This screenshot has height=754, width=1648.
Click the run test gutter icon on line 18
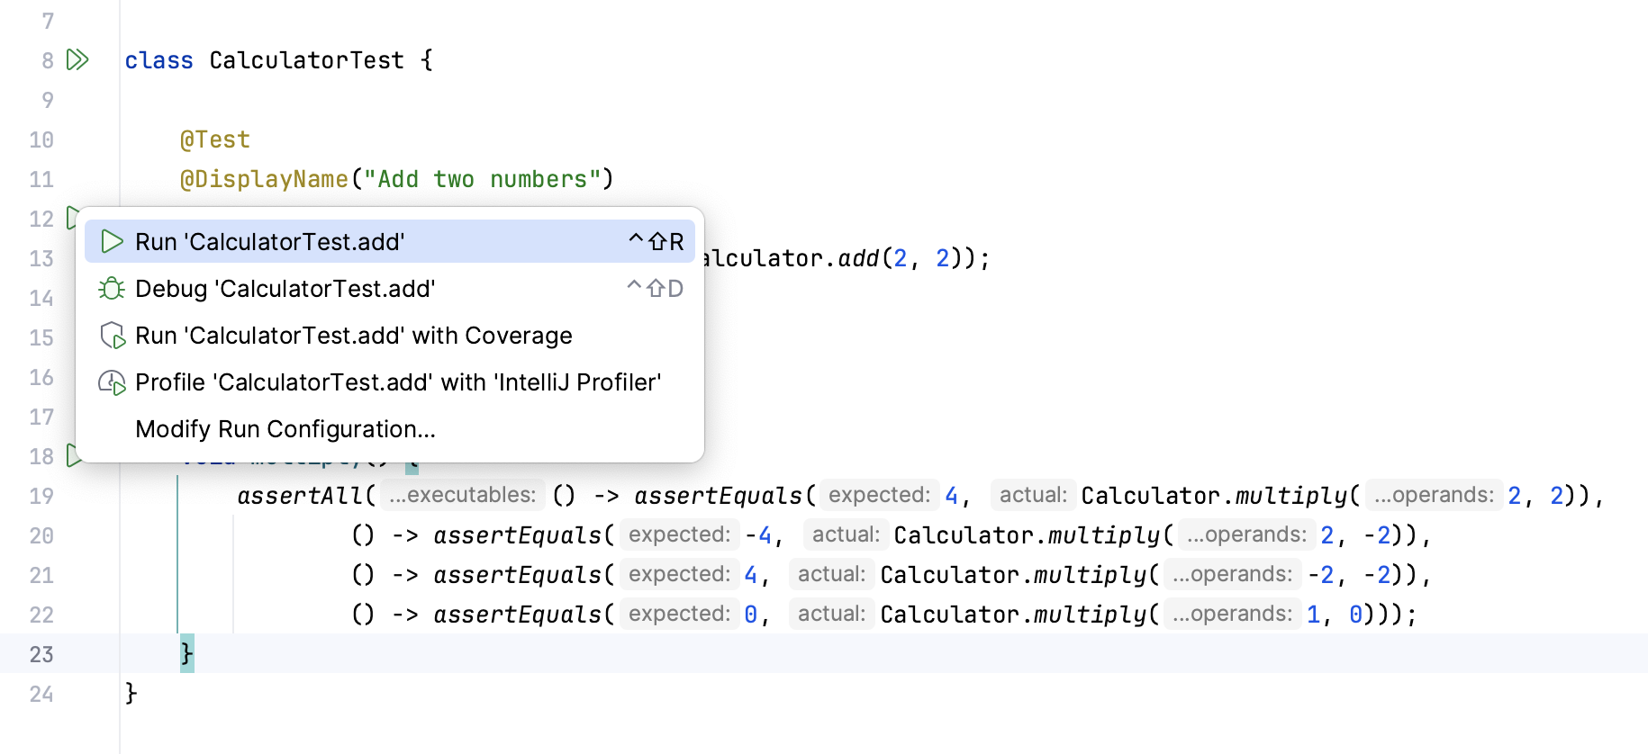coord(72,456)
